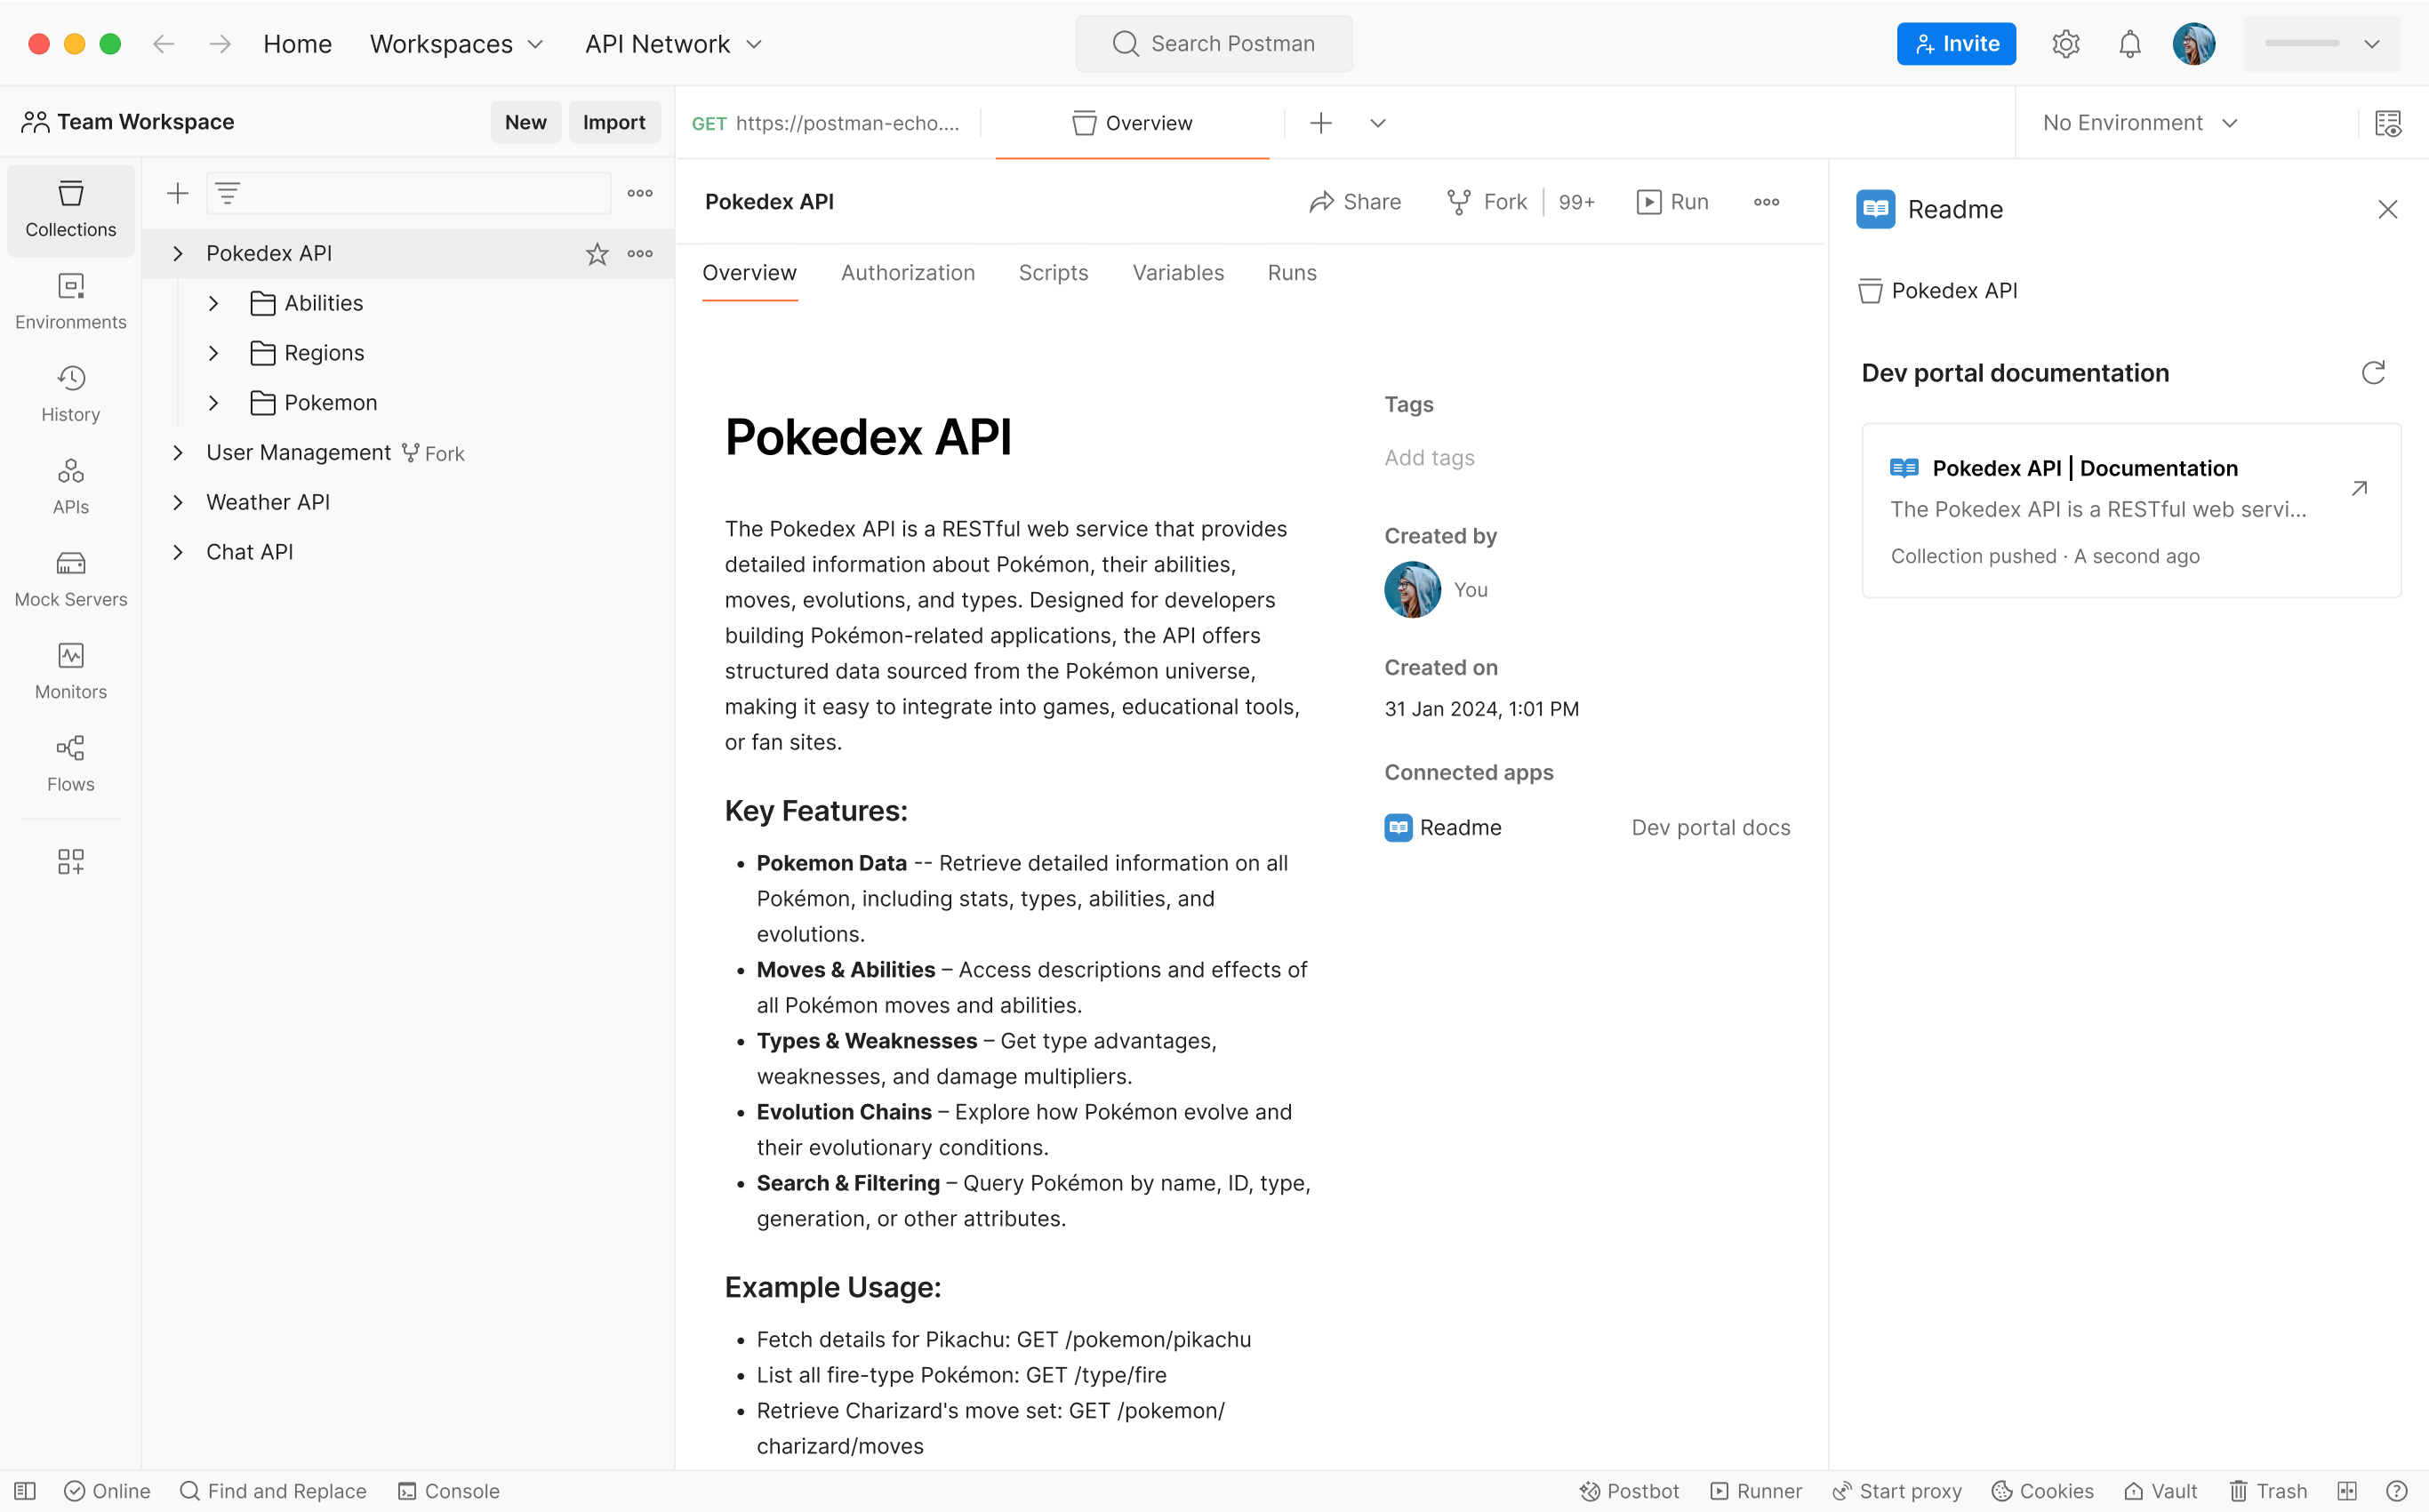This screenshot has height=1512, width=2429.
Task: Launch Postbot from the status bar
Action: tap(1628, 1490)
